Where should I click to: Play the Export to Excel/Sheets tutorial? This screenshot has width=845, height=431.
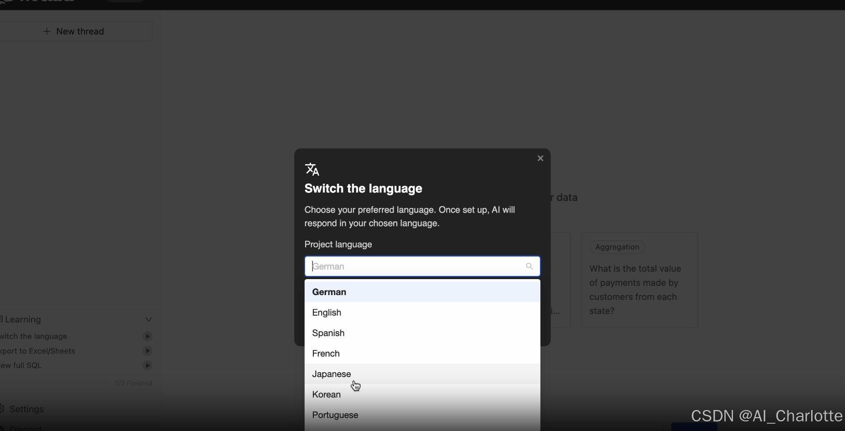coord(147,351)
